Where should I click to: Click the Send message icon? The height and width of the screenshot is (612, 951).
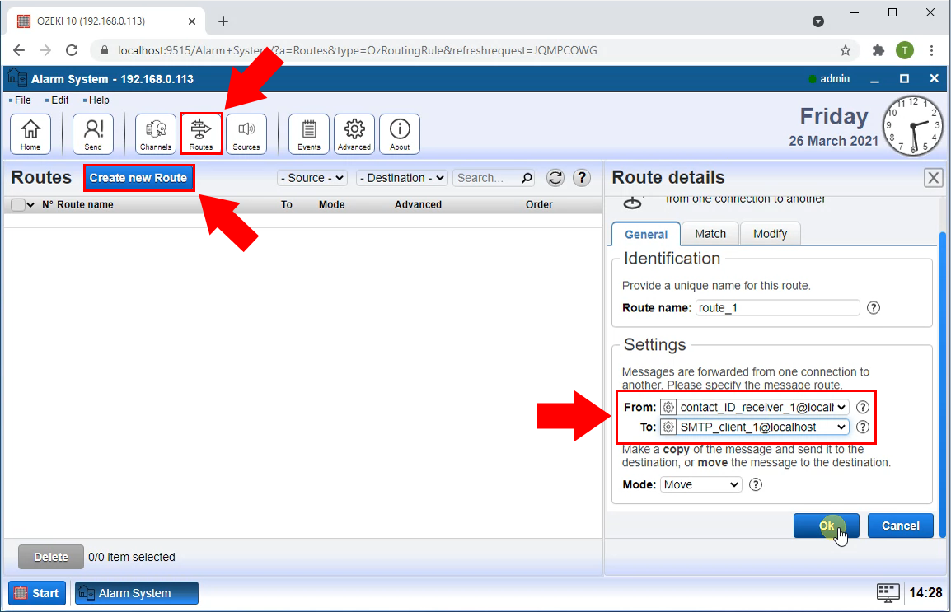pyautogui.click(x=93, y=133)
